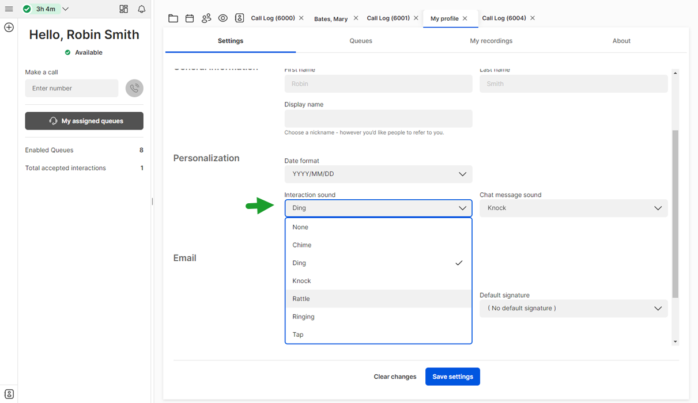Select the Settings sub-tab
This screenshot has height=403, width=698.
pos(231,41)
